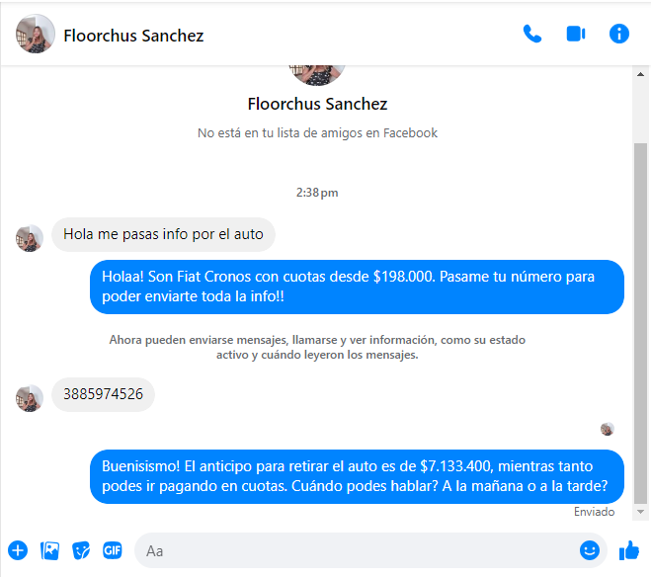Viewport: 651px width, 577px height.
Task: Choose a sticker from sticker icon
Action: coord(81,550)
